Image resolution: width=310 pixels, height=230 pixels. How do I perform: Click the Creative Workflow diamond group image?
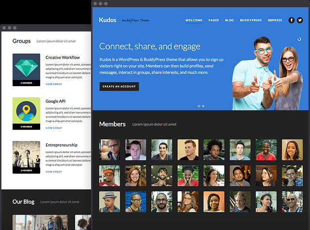[x=26, y=67]
